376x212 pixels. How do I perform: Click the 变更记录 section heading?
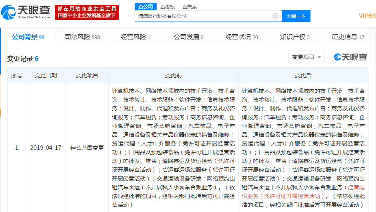point(23,59)
